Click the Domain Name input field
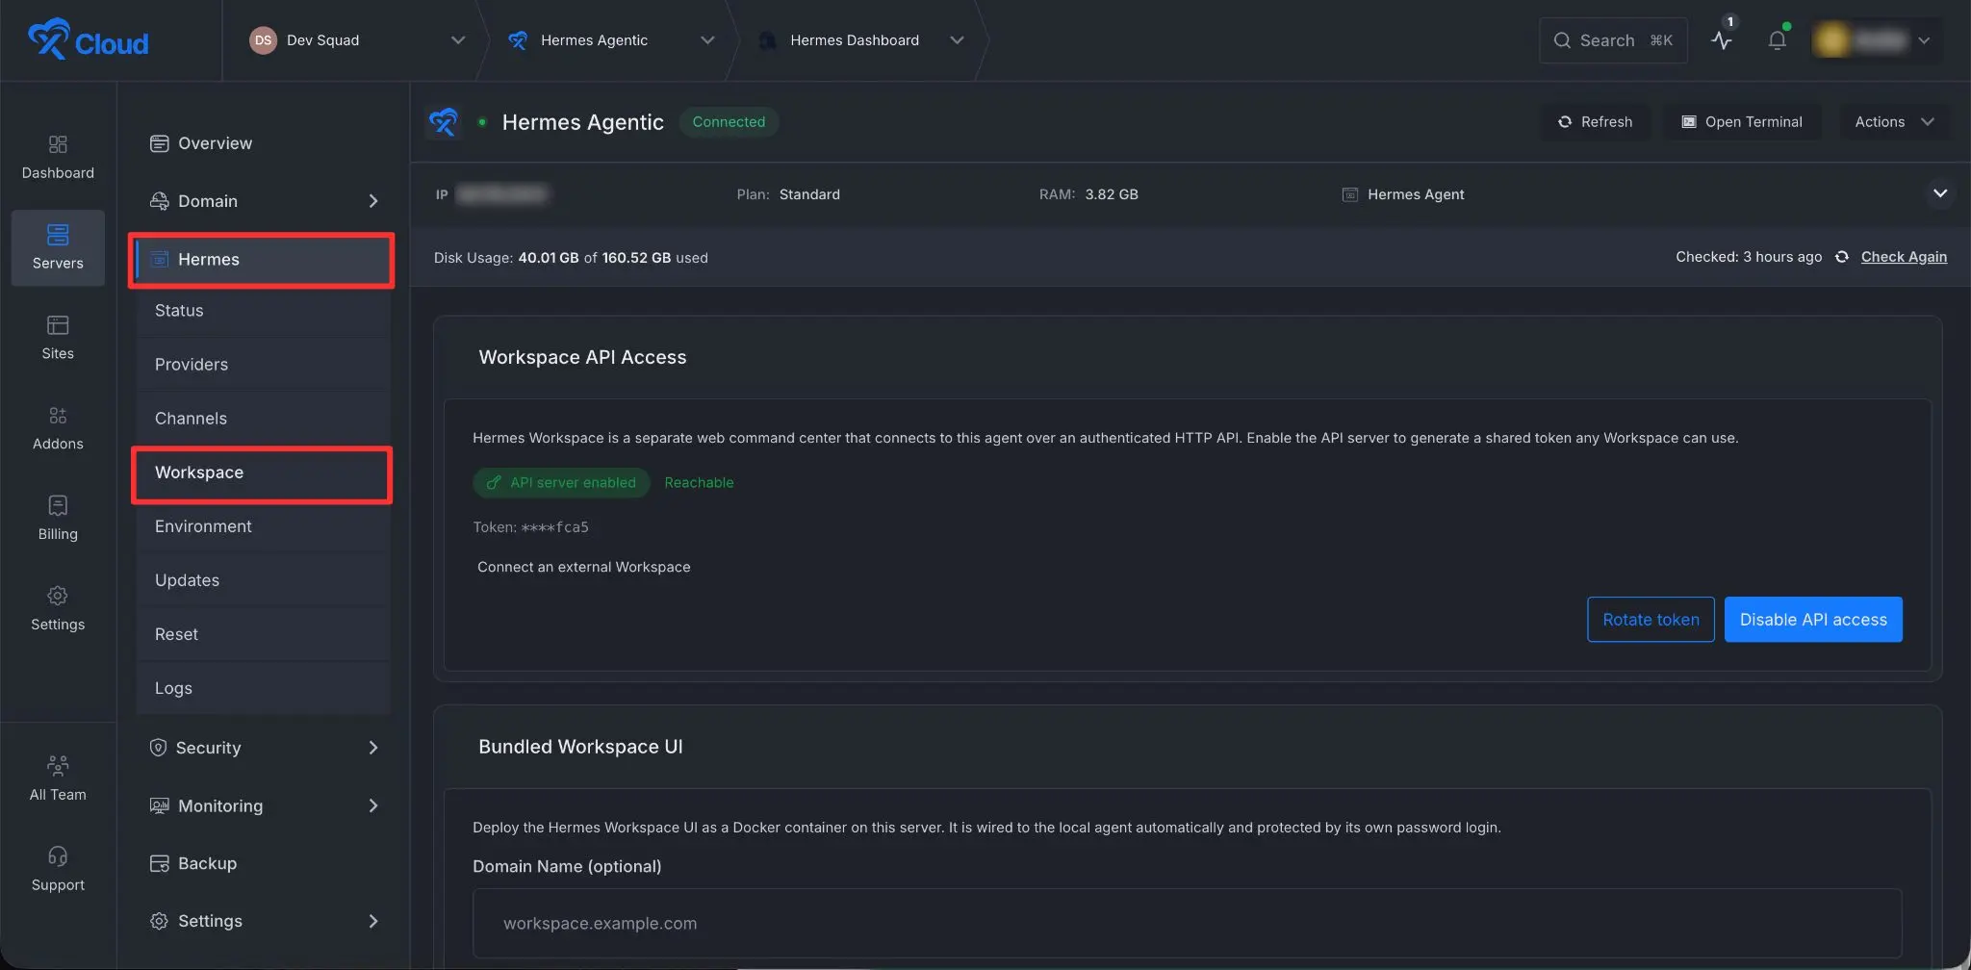 click(x=1187, y=923)
